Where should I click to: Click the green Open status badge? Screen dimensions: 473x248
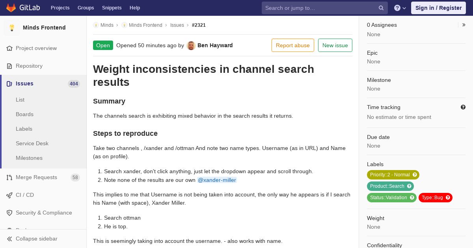[103, 45]
